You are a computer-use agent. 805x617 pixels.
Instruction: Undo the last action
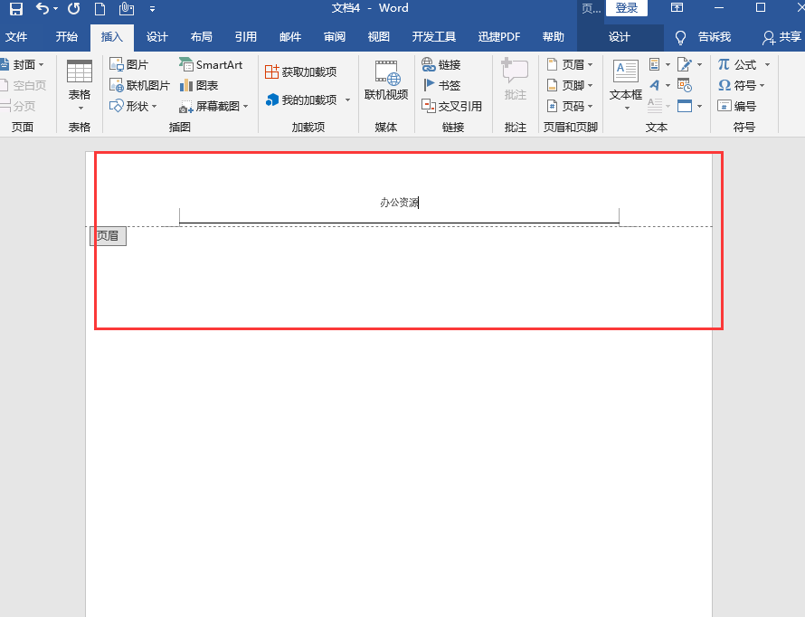click(43, 8)
